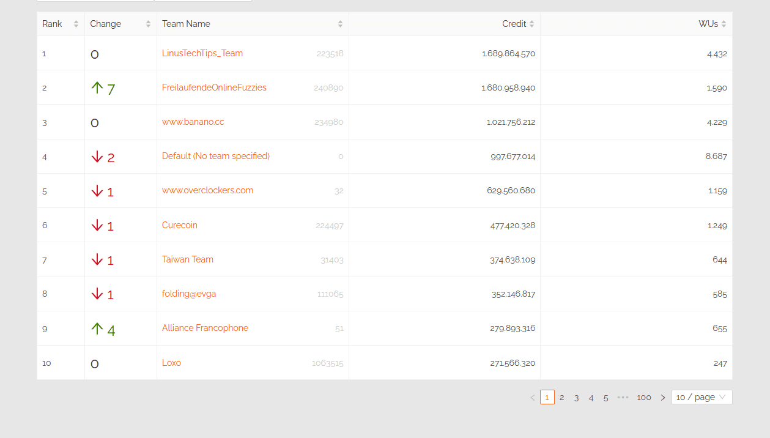Click team ID 224497
The width and height of the screenshot is (770, 438).
330,226
